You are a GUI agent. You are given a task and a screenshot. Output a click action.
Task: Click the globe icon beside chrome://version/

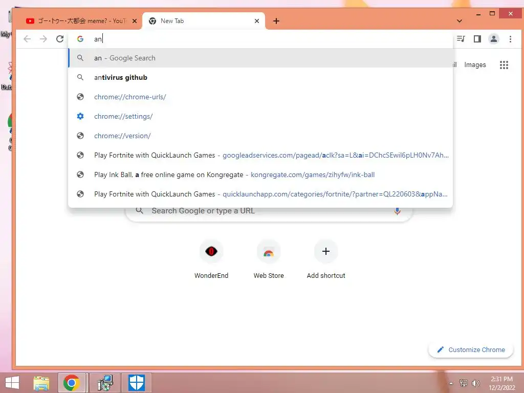click(80, 136)
